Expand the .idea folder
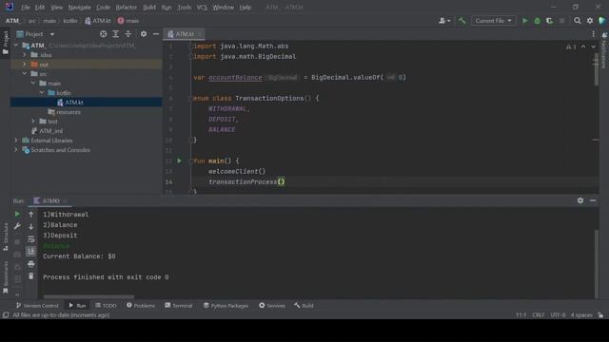Screen dimensions: 609x342 click(x=25, y=55)
